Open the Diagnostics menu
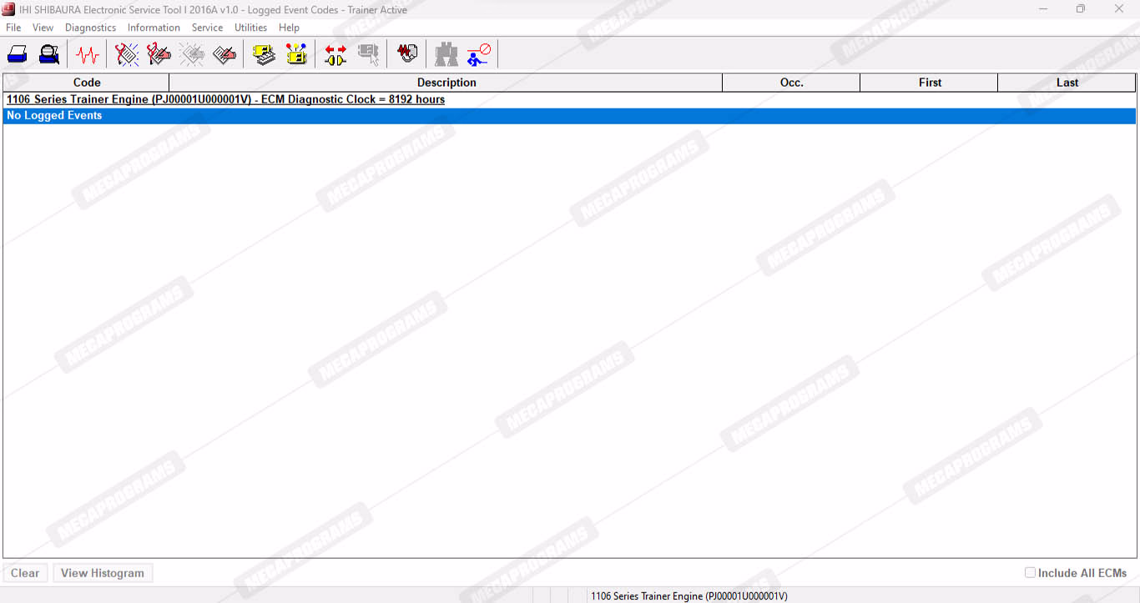The height and width of the screenshot is (603, 1140). click(x=90, y=28)
